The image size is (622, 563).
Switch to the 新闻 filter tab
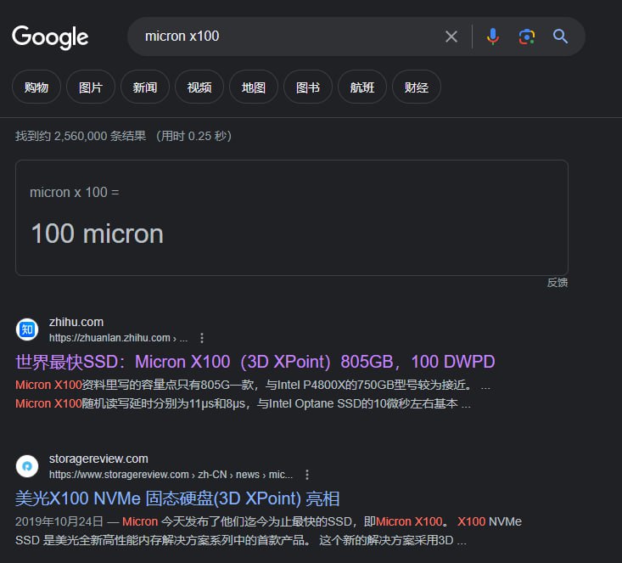145,87
